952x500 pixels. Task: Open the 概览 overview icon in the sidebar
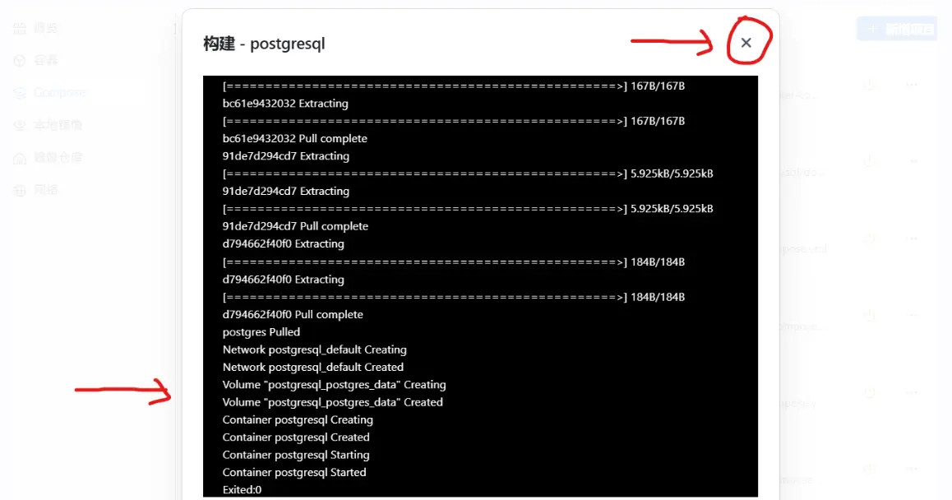pos(20,27)
